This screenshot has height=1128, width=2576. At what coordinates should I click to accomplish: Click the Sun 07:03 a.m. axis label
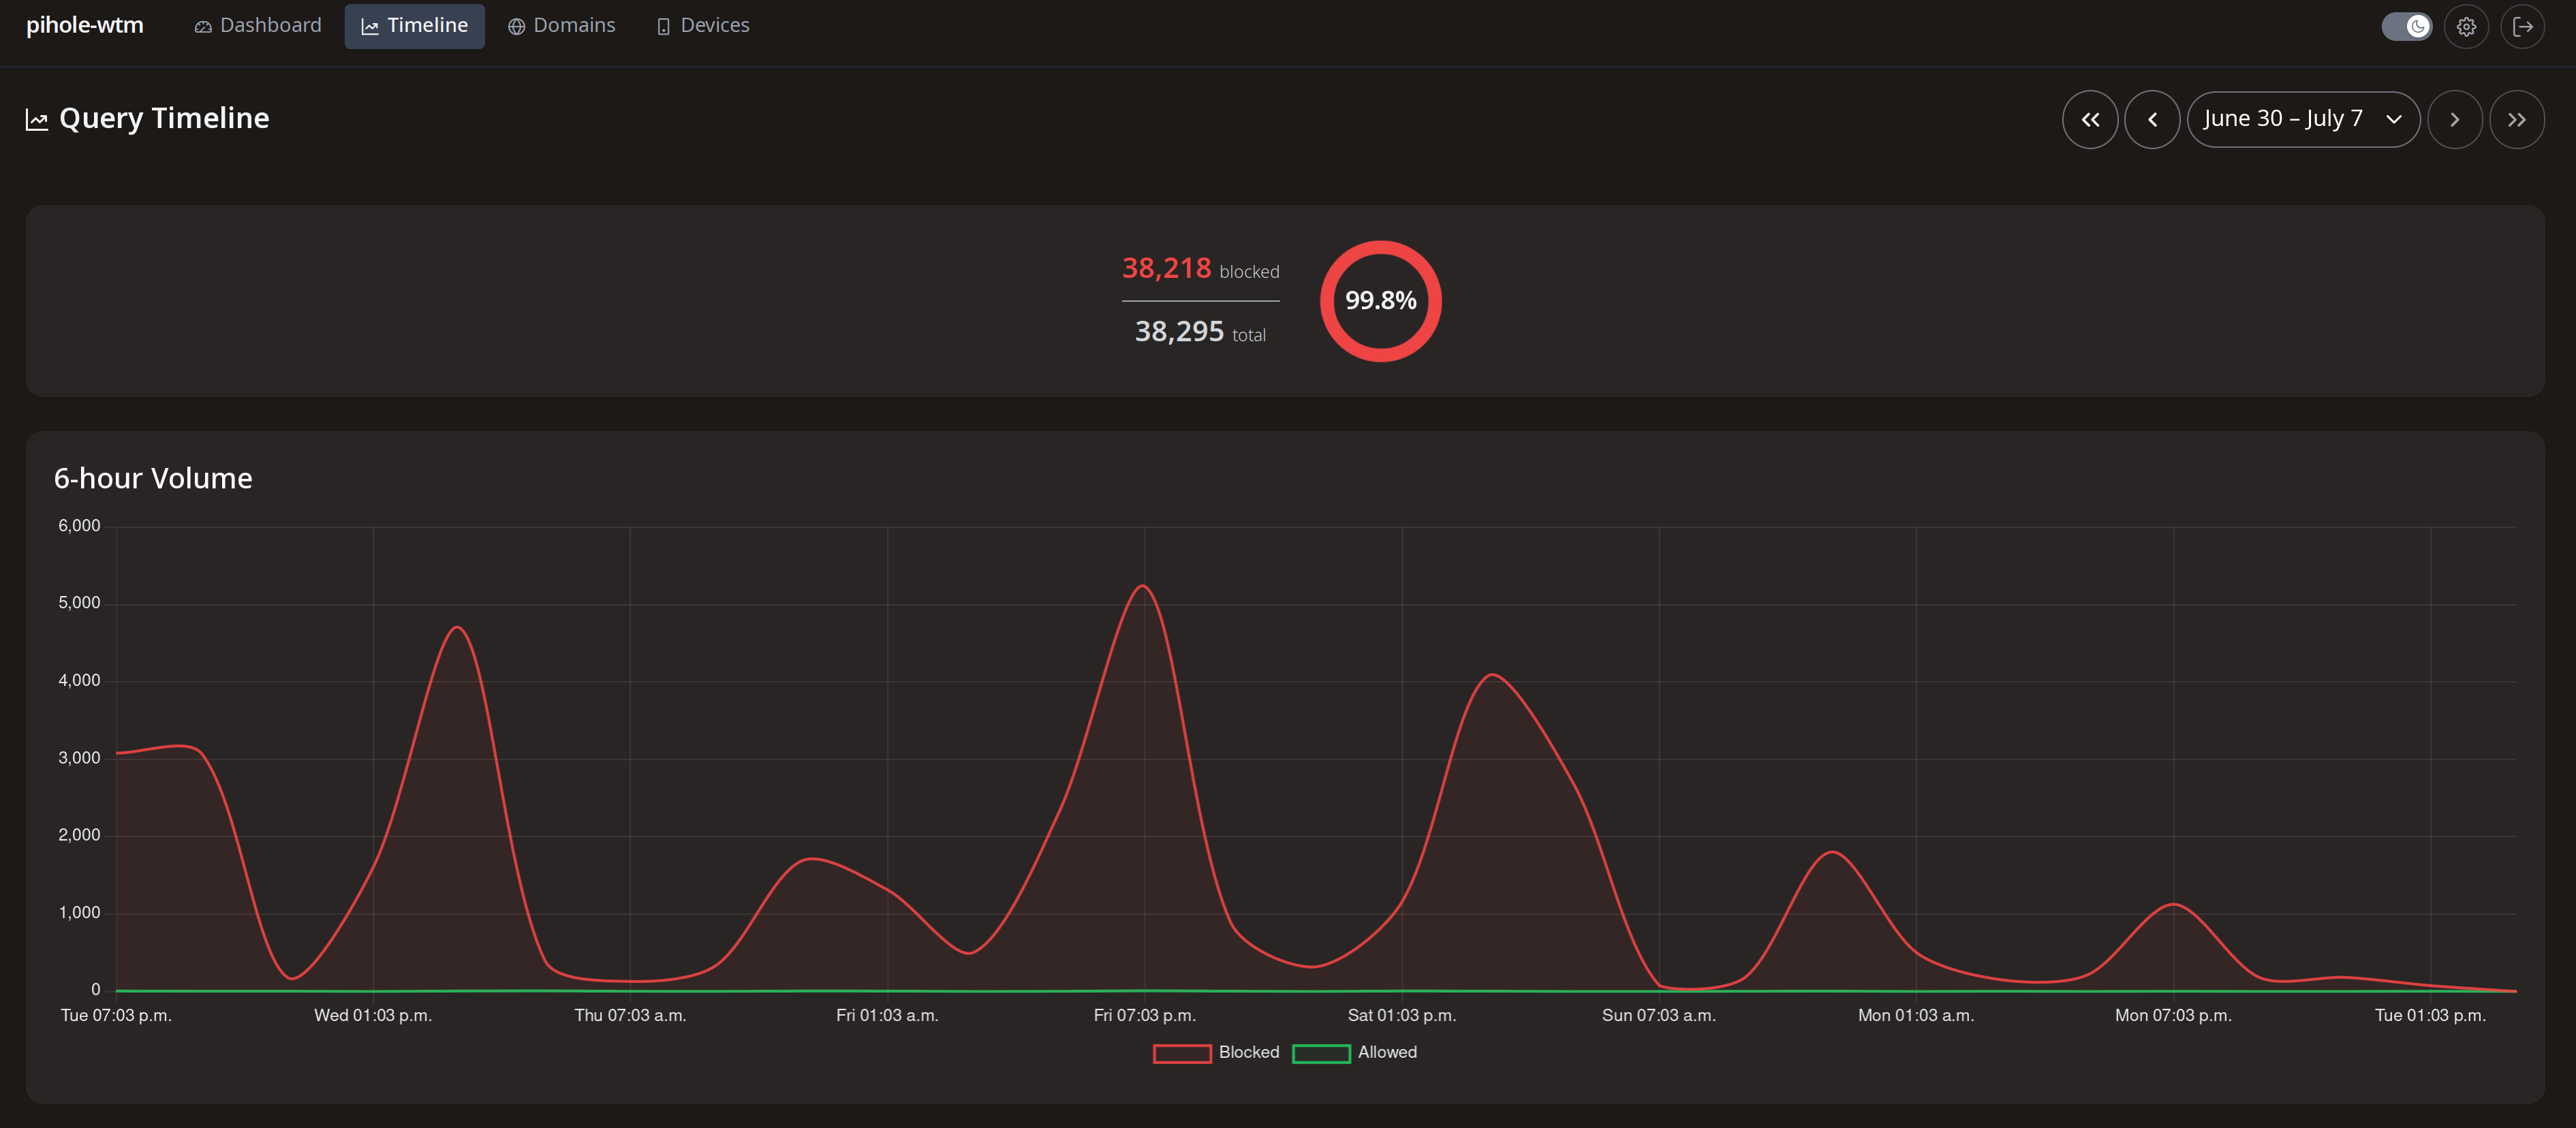pos(1658,1015)
